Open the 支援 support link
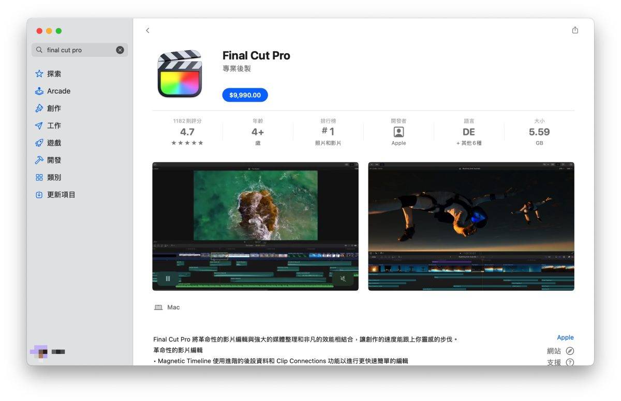 (x=554, y=362)
